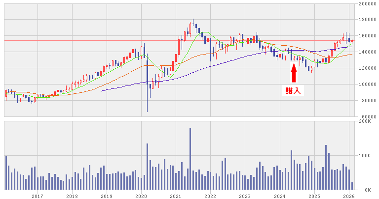Click the red 購入 label
The image size is (379, 199).
[x=294, y=90]
